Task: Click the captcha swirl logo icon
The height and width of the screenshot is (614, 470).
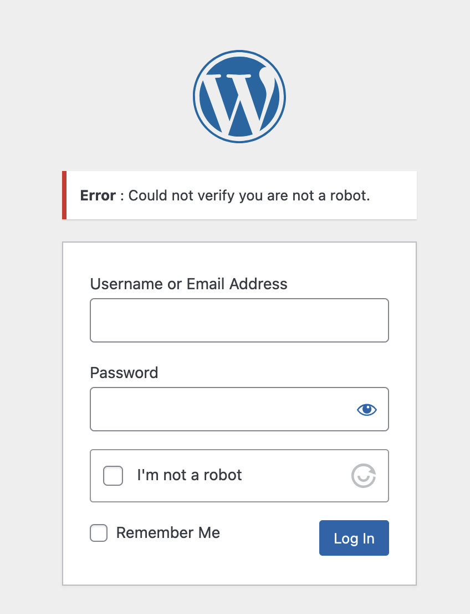Action: click(x=364, y=476)
